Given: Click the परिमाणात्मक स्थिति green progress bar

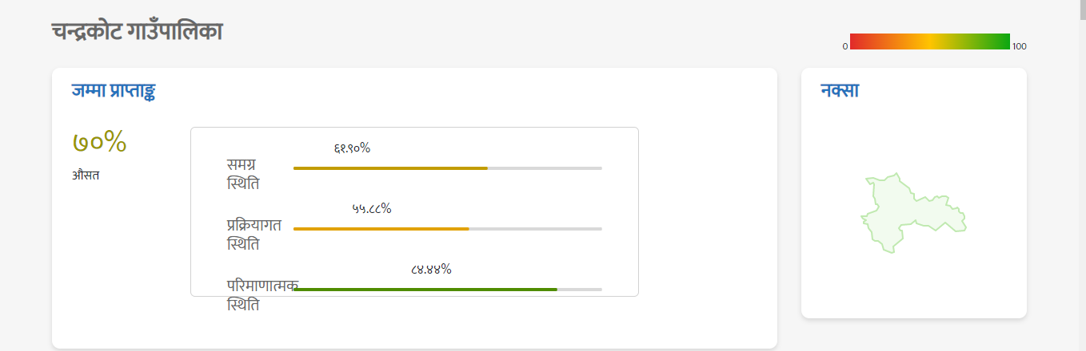Looking at the screenshot, I should (x=425, y=290).
